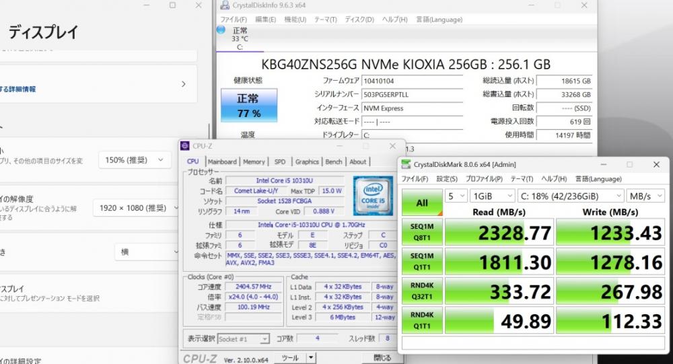Click the Intel Core i5 10310U name field
673x364 pixels.
click(285, 181)
